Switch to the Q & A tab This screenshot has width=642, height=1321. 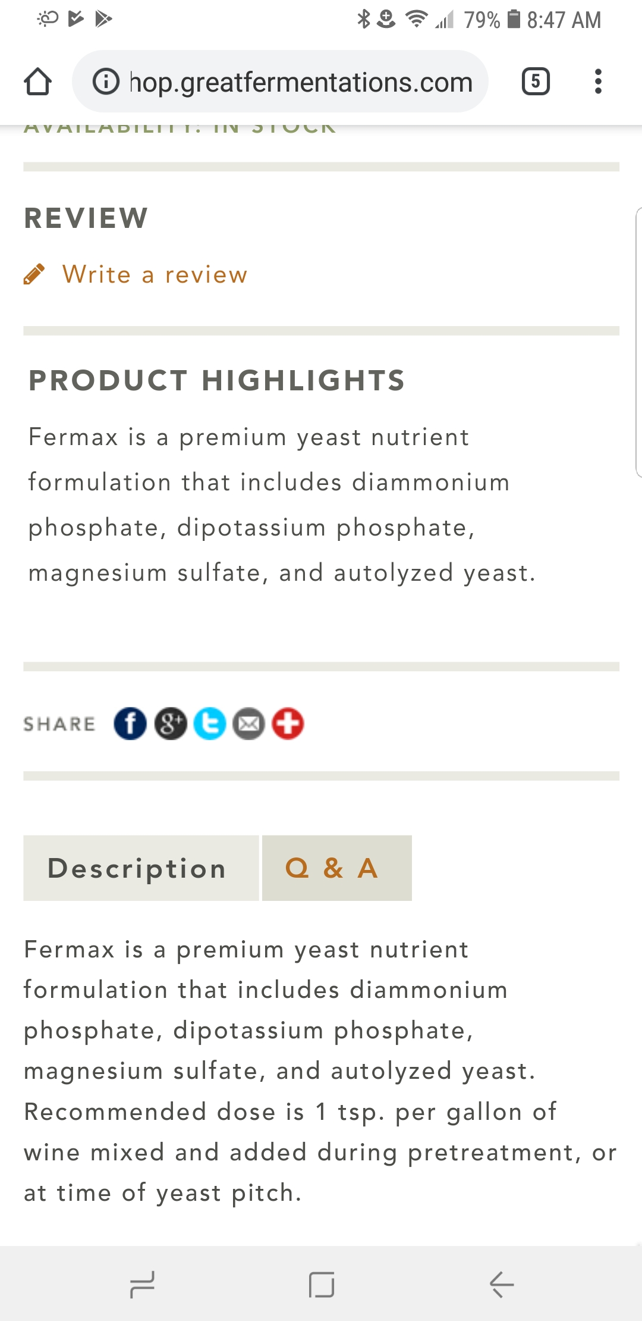pos(337,868)
